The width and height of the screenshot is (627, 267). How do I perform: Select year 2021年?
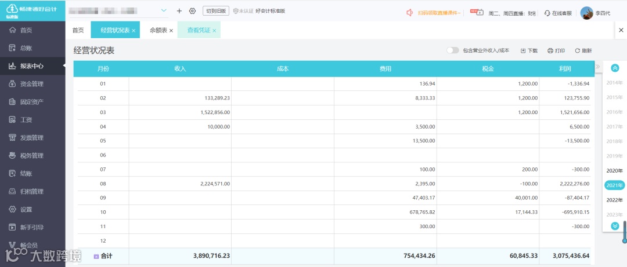point(615,185)
